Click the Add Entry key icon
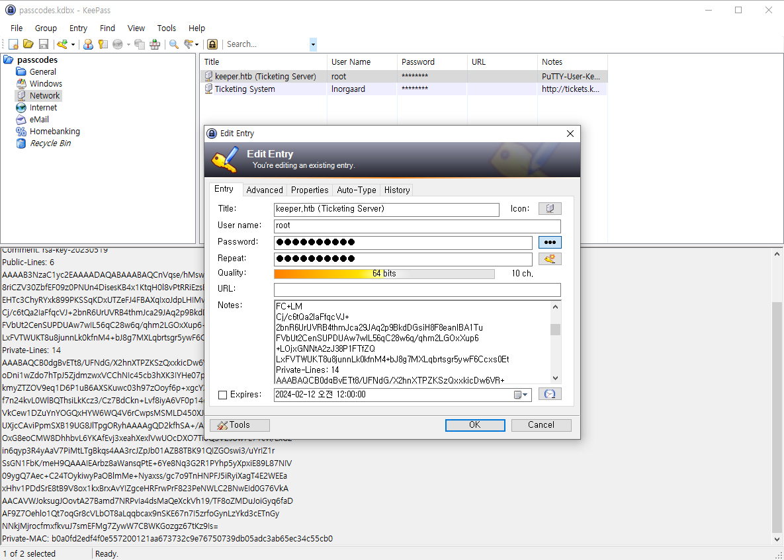This screenshot has width=784, height=560. tap(62, 44)
